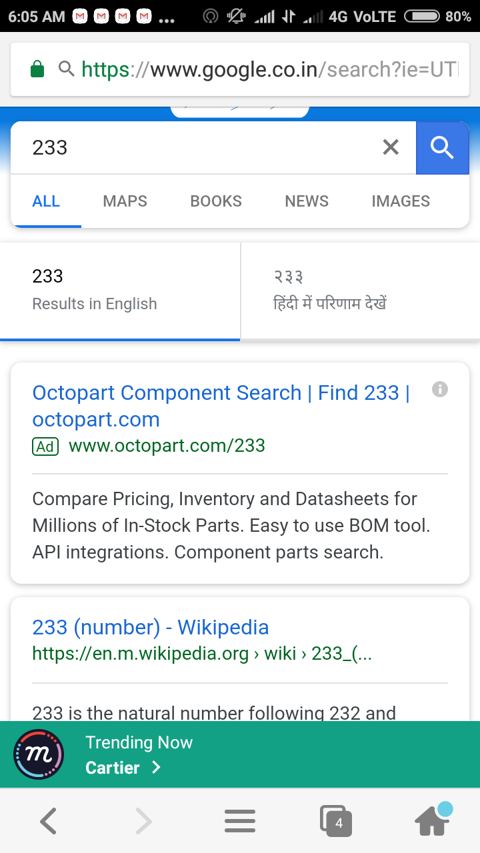Tap the info icon on the Octopart ad

439,389
